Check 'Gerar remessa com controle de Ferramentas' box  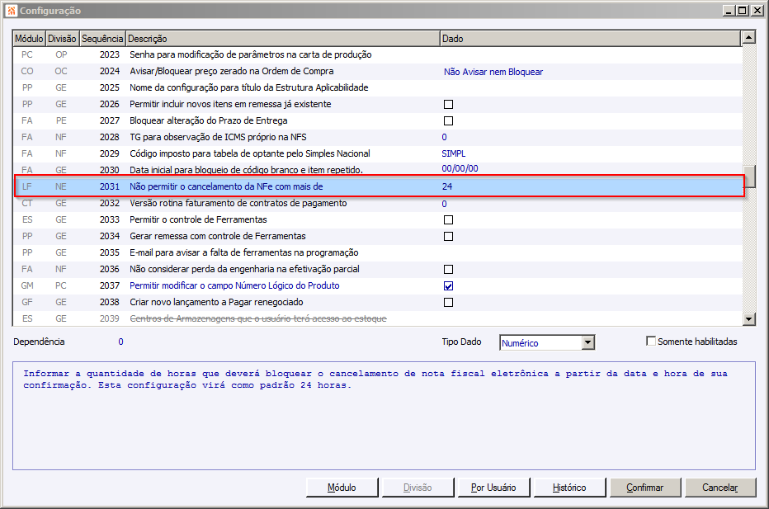448,237
